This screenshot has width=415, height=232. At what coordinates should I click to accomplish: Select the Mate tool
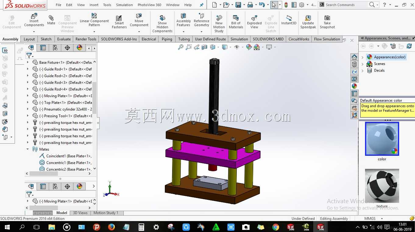pos(51,19)
